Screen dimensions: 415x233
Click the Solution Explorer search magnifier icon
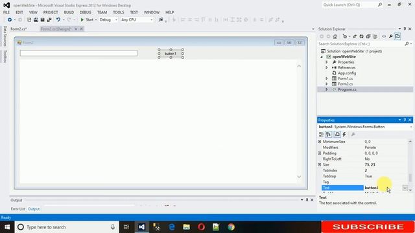(x=407, y=44)
